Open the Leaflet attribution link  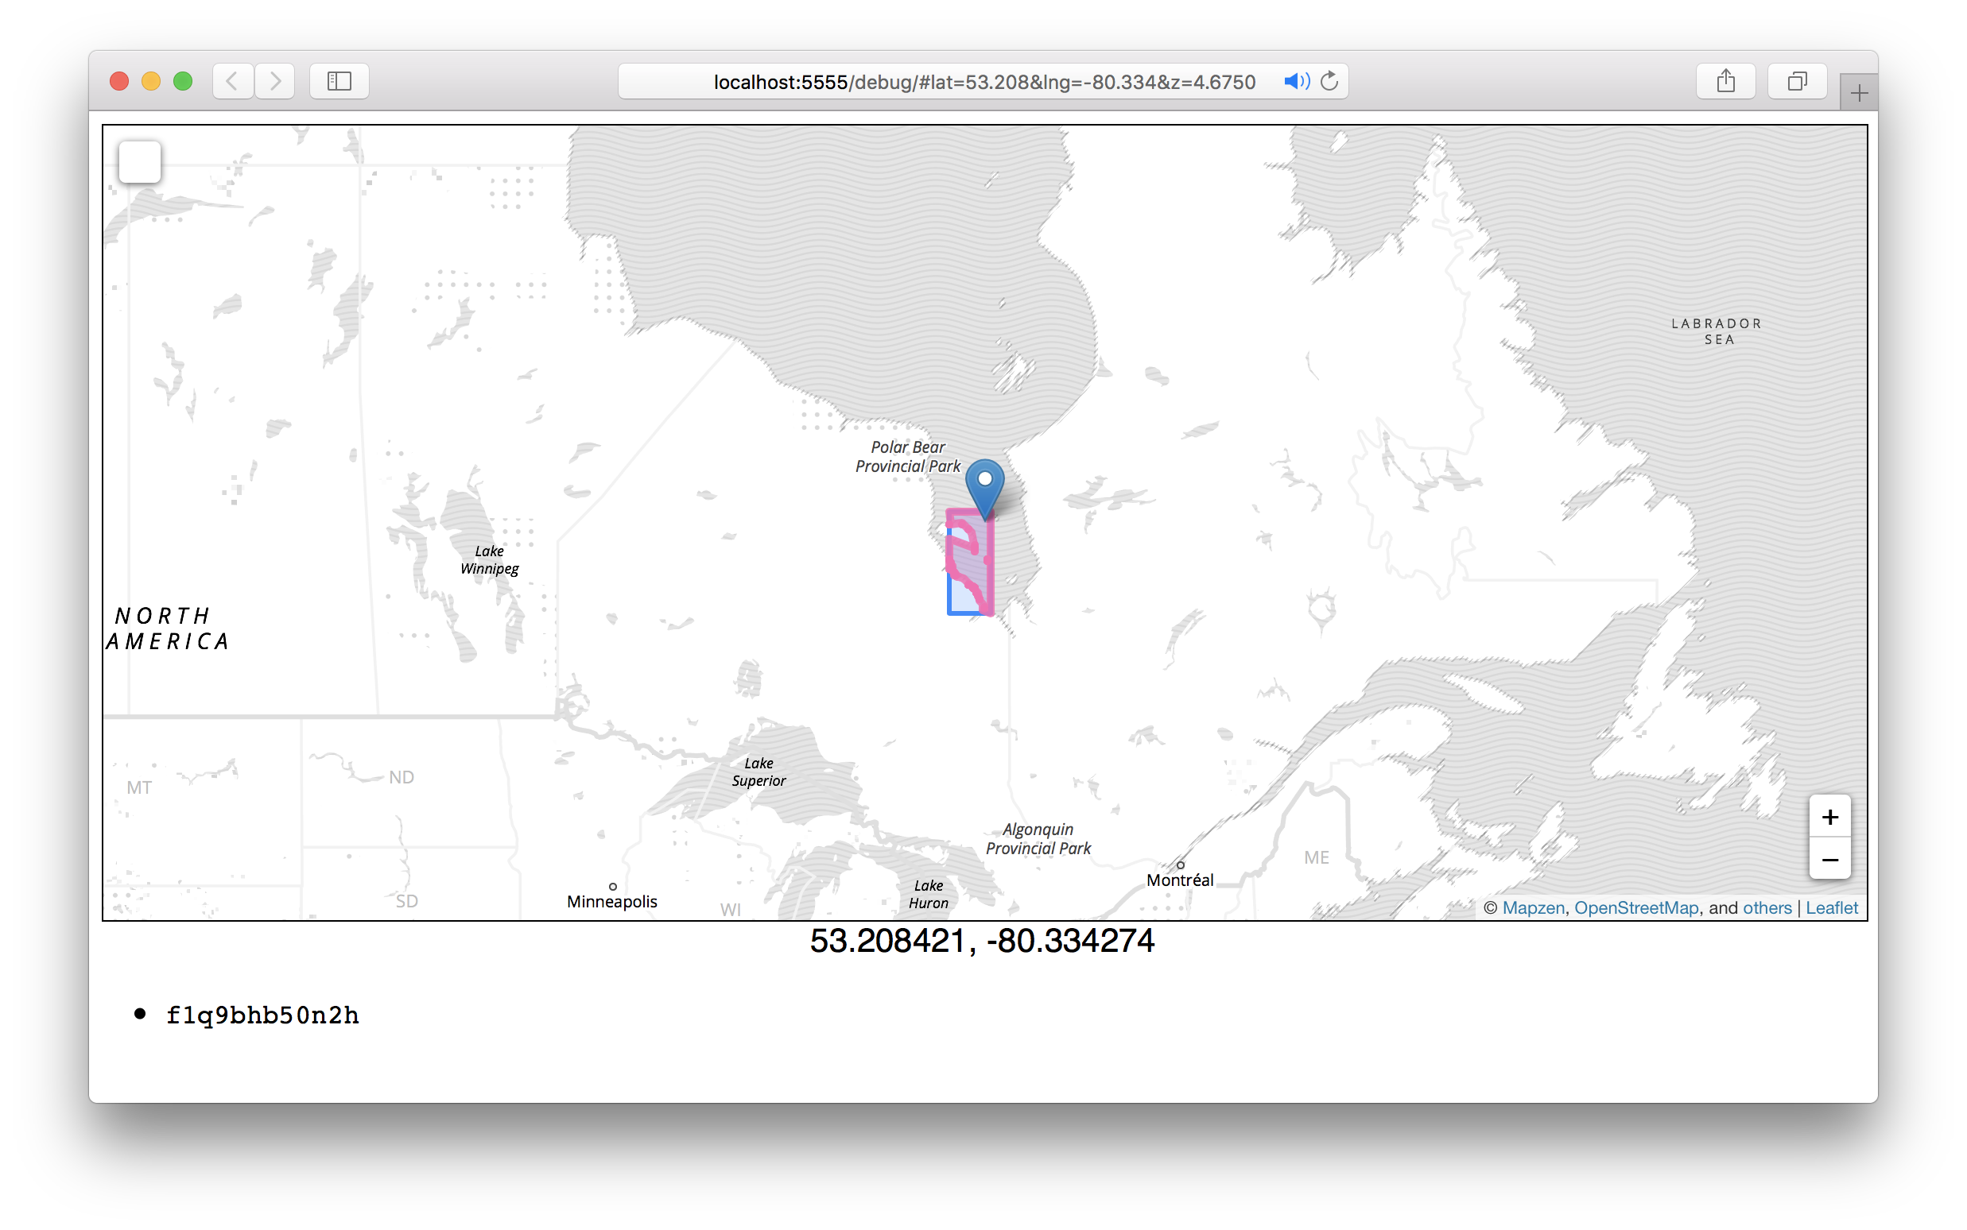(1831, 908)
